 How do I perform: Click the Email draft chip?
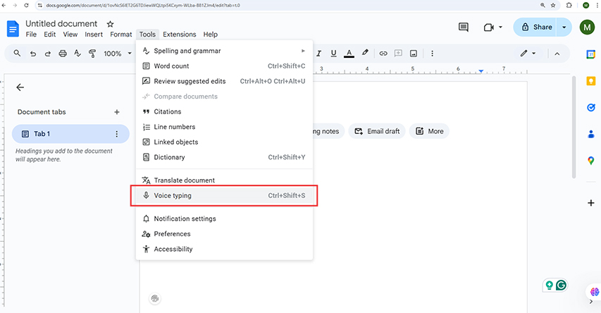pos(377,131)
